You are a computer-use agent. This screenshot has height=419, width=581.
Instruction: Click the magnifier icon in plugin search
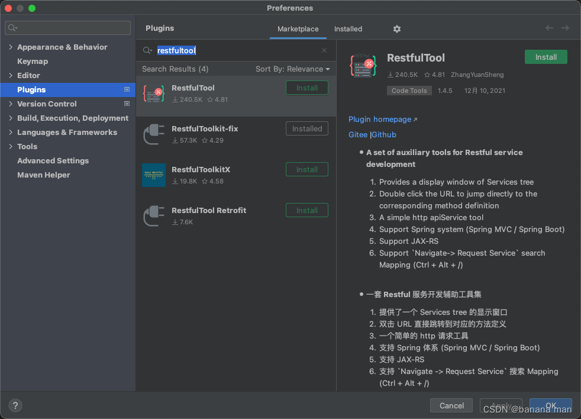pos(147,50)
